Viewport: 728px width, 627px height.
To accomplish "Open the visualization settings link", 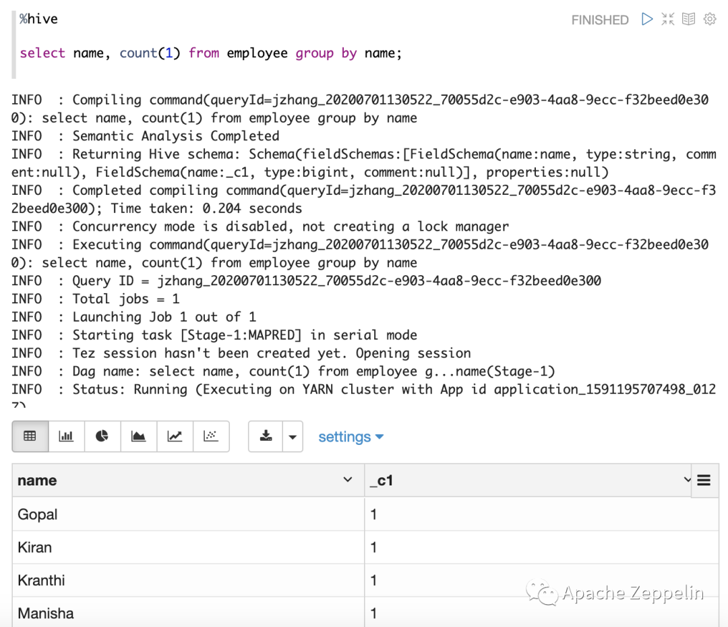I will click(351, 437).
